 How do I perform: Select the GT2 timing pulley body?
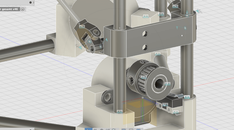[150, 80]
